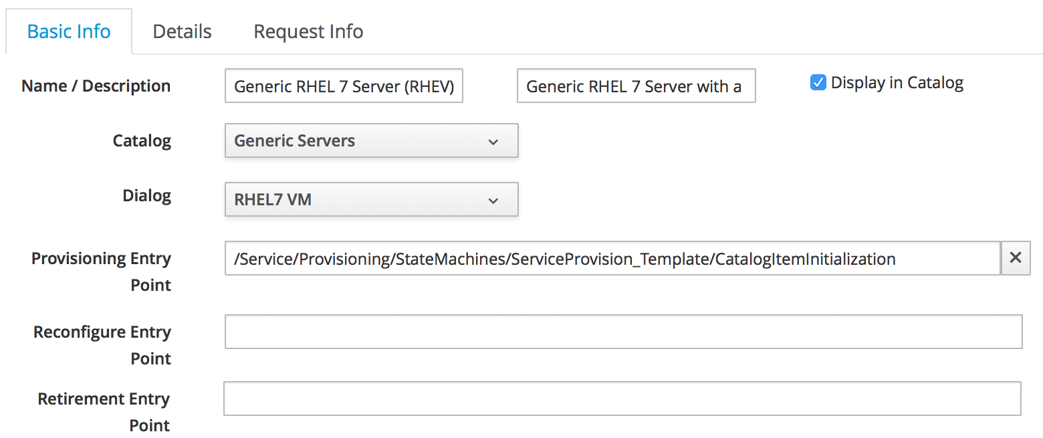The width and height of the screenshot is (1043, 438).
Task: Click the 'Dialog' field label
Action: tap(146, 196)
